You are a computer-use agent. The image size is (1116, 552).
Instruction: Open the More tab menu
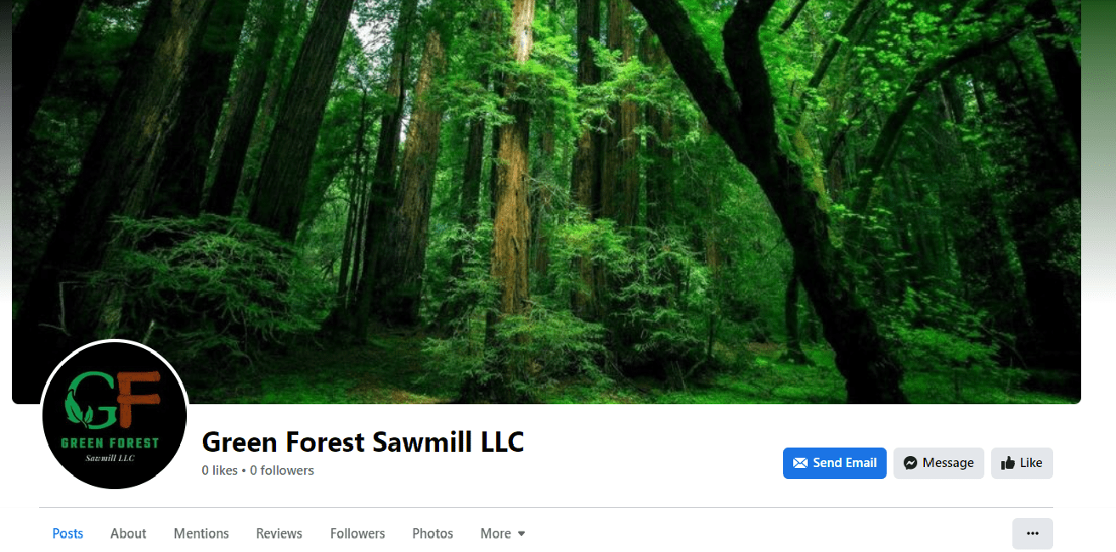(x=503, y=533)
